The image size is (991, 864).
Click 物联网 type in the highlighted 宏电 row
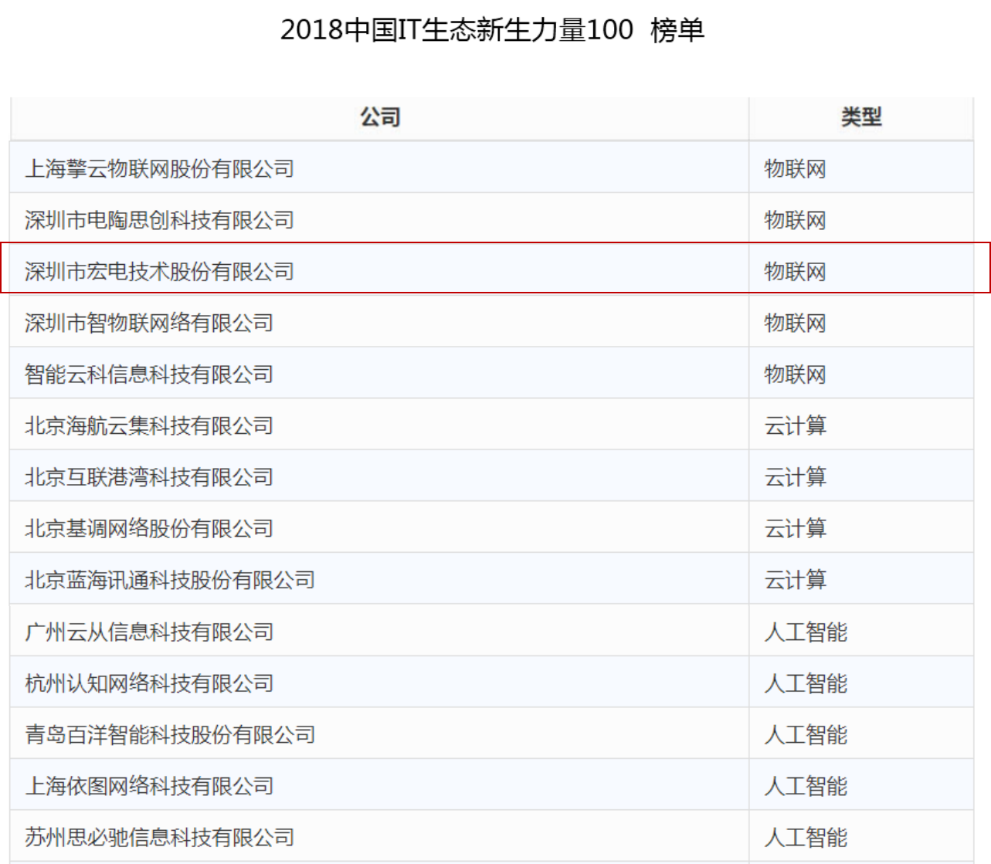(795, 272)
